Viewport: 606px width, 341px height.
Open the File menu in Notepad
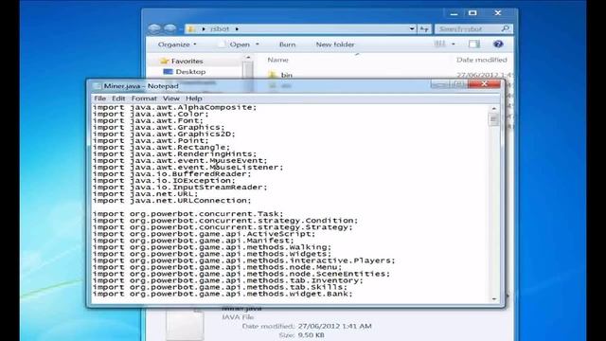coord(99,99)
